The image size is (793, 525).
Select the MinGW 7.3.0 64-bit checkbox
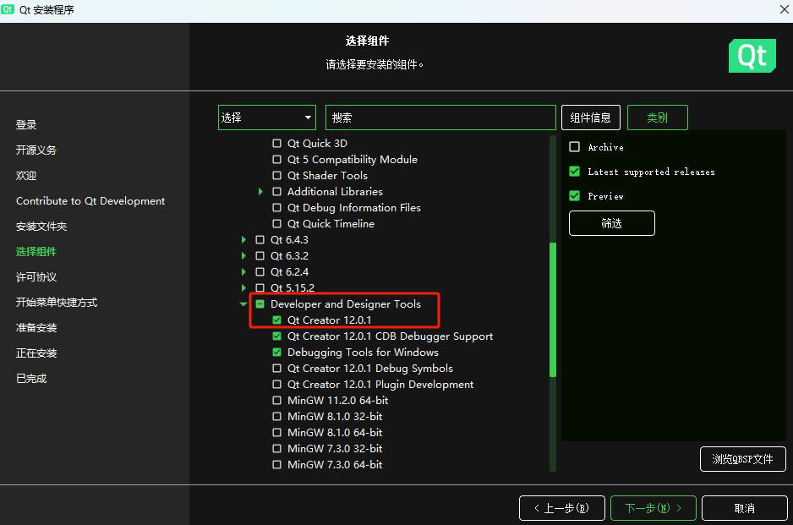click(276, 464)
